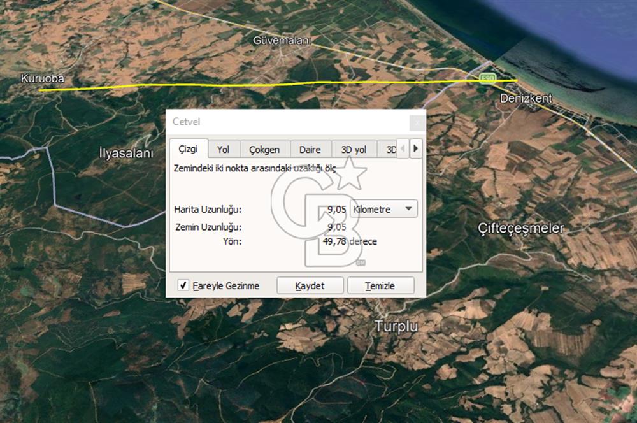Select the İlyasalanı map label

point(126,154)
